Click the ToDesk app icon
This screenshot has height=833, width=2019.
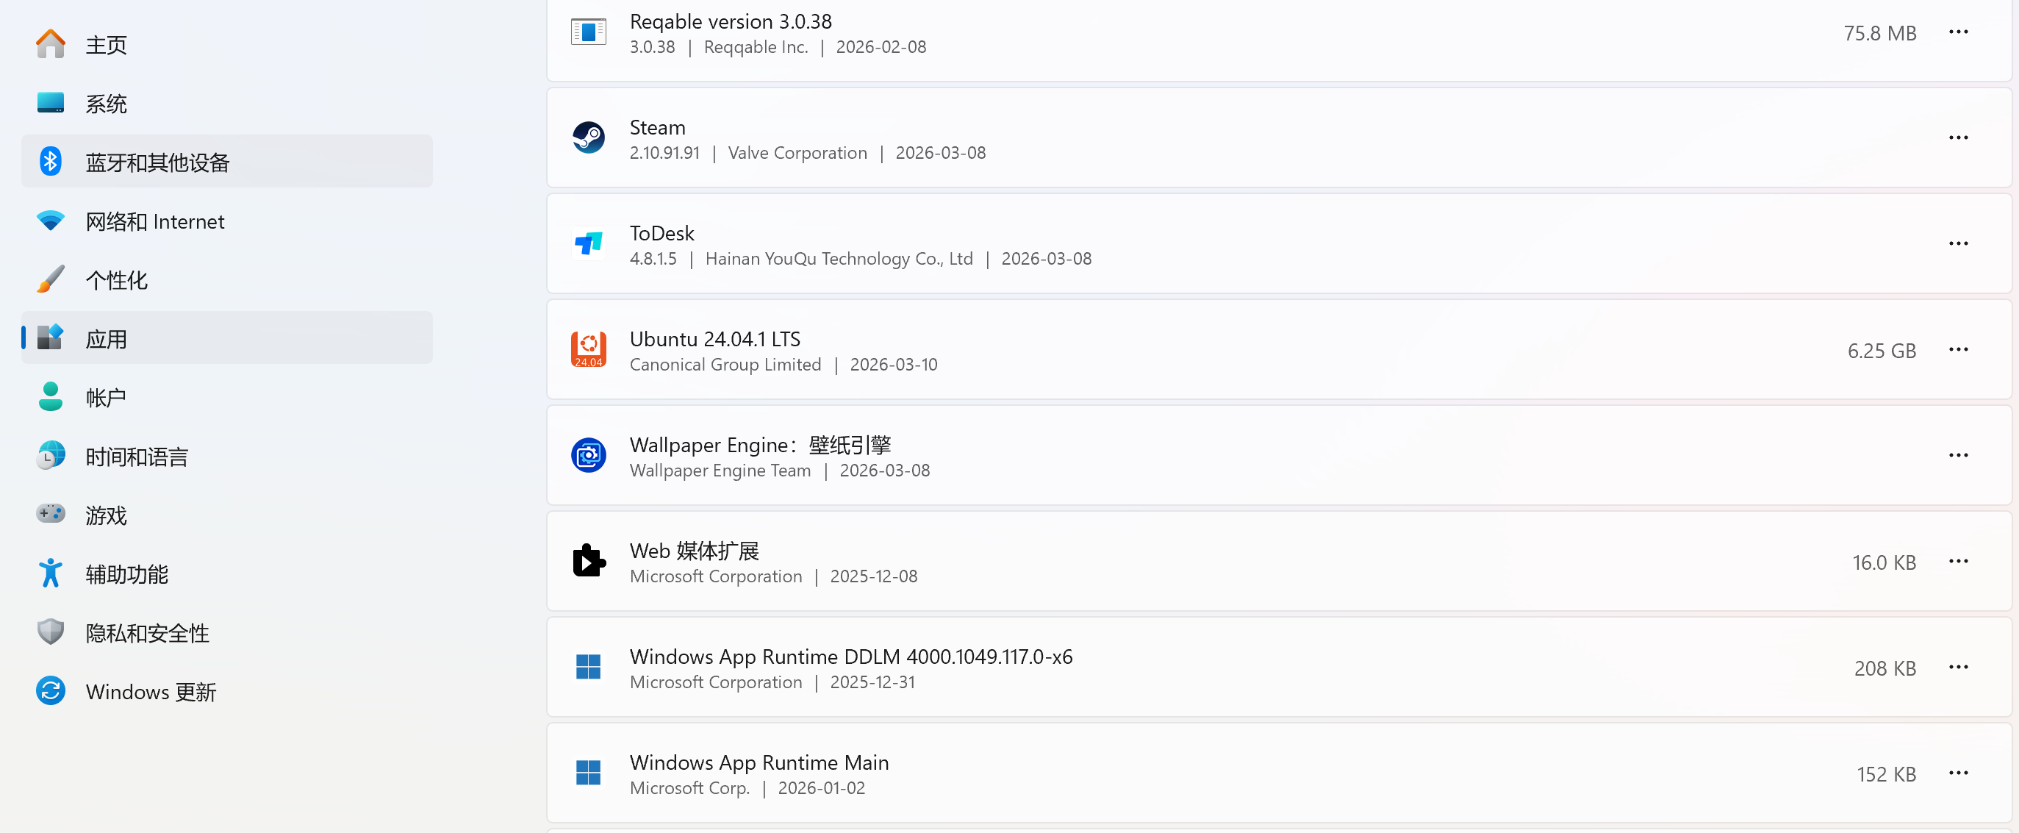coord(588,244)
